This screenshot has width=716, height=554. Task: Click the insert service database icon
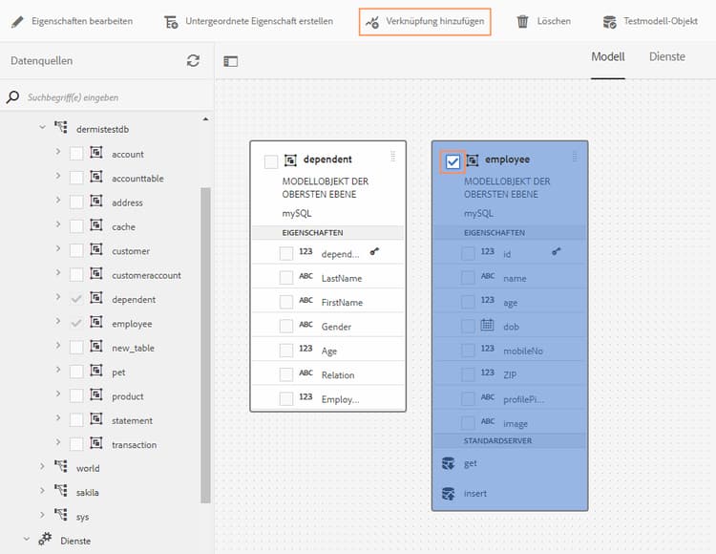coord(449,494)
